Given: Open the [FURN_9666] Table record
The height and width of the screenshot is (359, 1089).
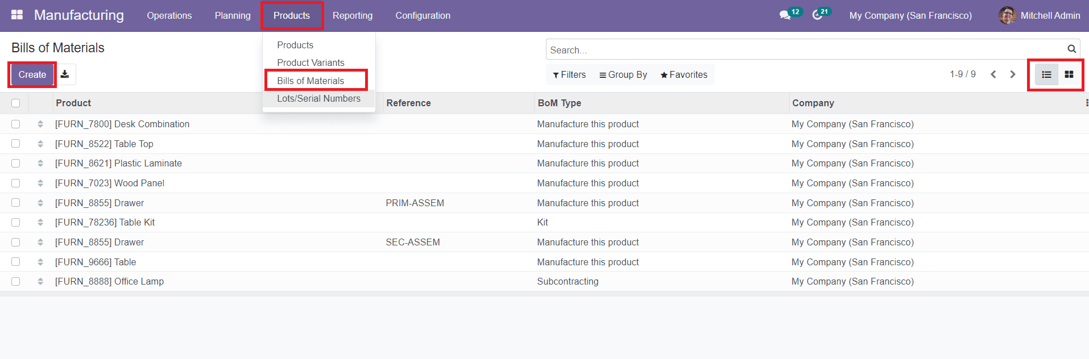Looking at the screenshot, I should click(96, 262).
